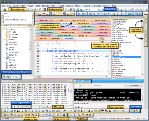Click the anchor icon in HTML toolbar
Image resolution: width=149 pixels, height=121 pixels.
click(x=82, y=111)
